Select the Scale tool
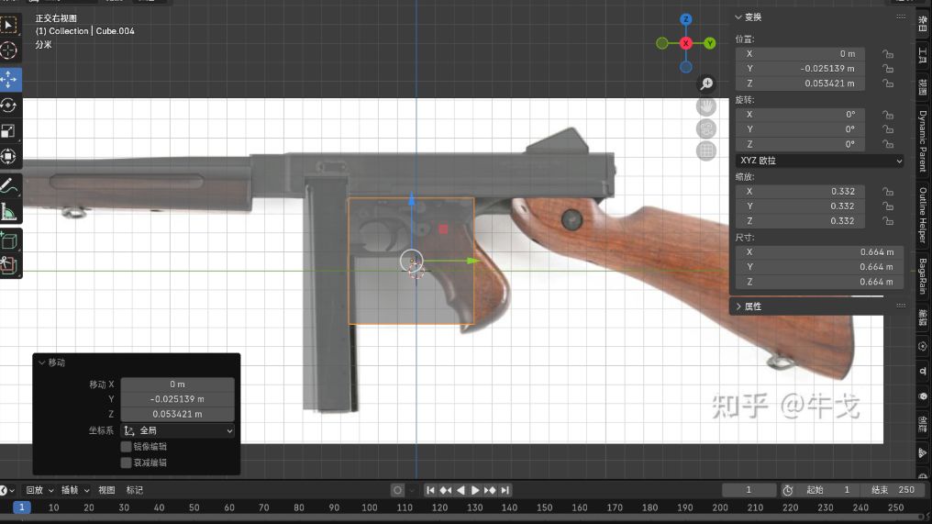 9,131
